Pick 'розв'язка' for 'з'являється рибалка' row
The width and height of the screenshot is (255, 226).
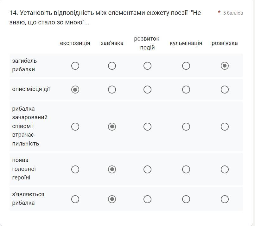(225, 199)
